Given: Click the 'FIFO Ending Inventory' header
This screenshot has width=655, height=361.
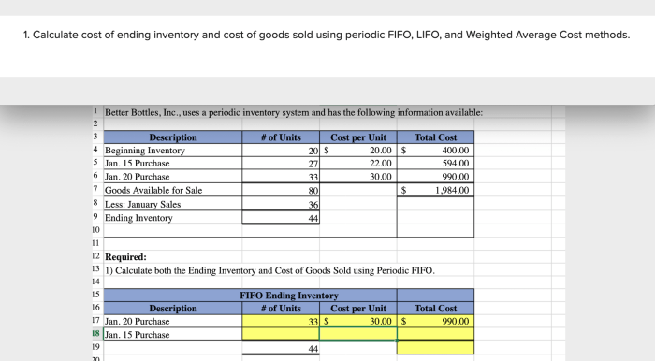Looking at the screenshot, I should [x=288, y=295].
